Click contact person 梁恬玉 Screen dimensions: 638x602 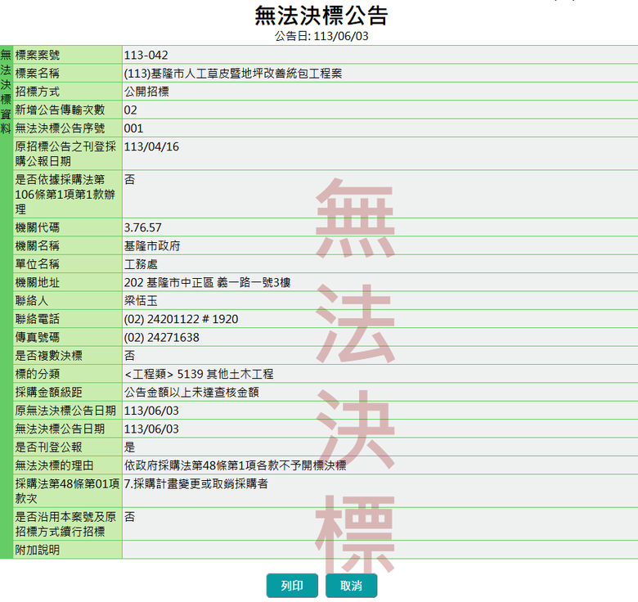[x=141, y=301]
